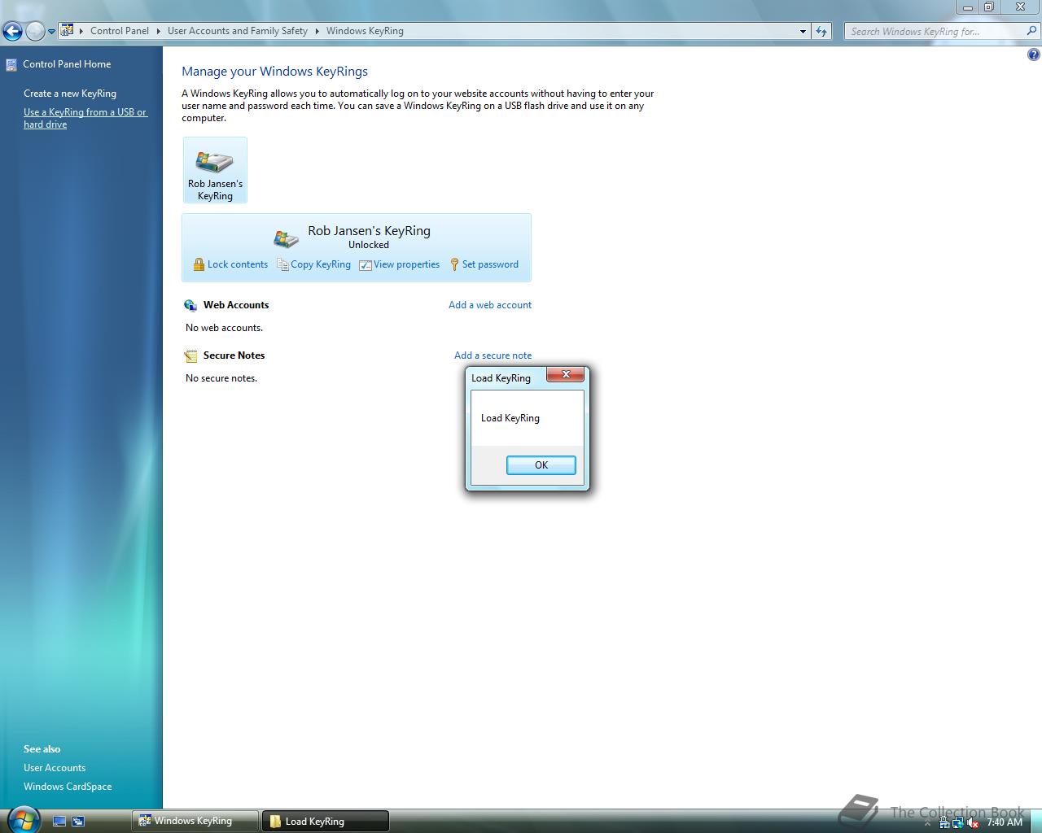Click the Copy KeyRing pages icon
Screen dimensions: 1042x833
(282, 264)
